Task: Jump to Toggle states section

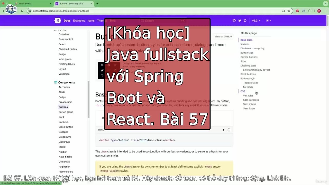Action: point(251,83)
